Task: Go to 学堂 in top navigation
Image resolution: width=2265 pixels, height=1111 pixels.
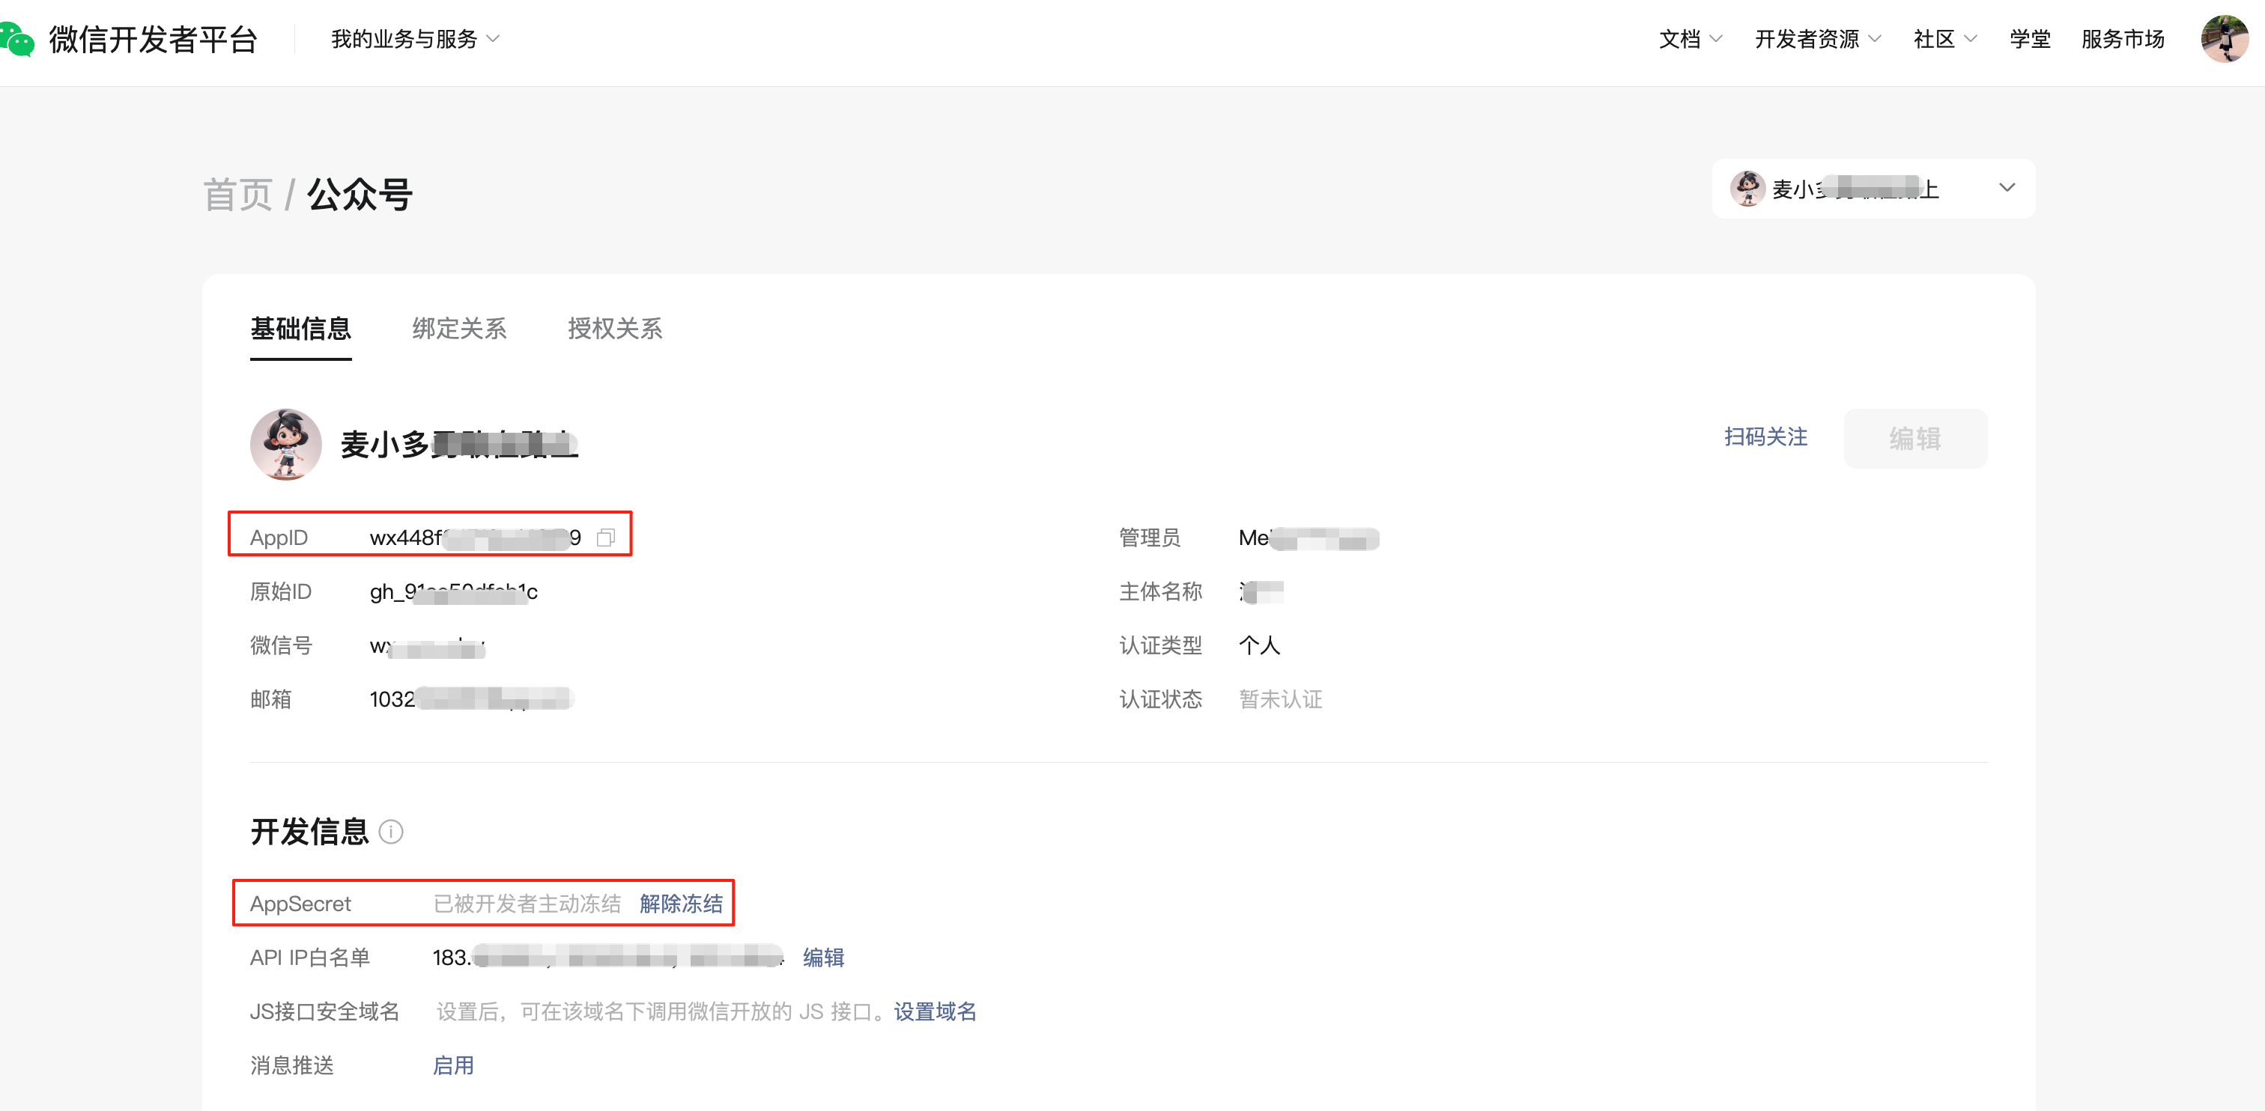Action: [x=2029, y=39]
